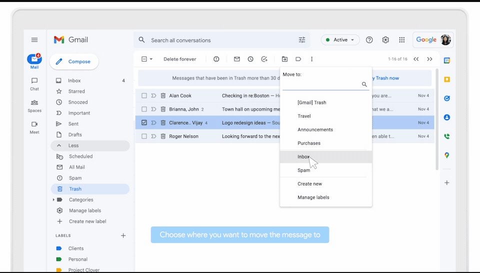Click the Snooze clock icon
The height and width of the screenshot is (273, 480).
[250, 59]
